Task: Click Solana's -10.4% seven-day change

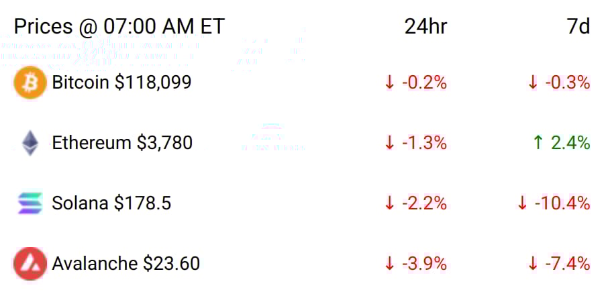Action: pos(562,203)
